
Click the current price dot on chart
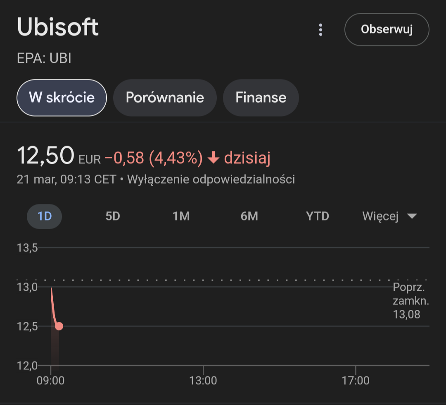[x=59, y=326]
